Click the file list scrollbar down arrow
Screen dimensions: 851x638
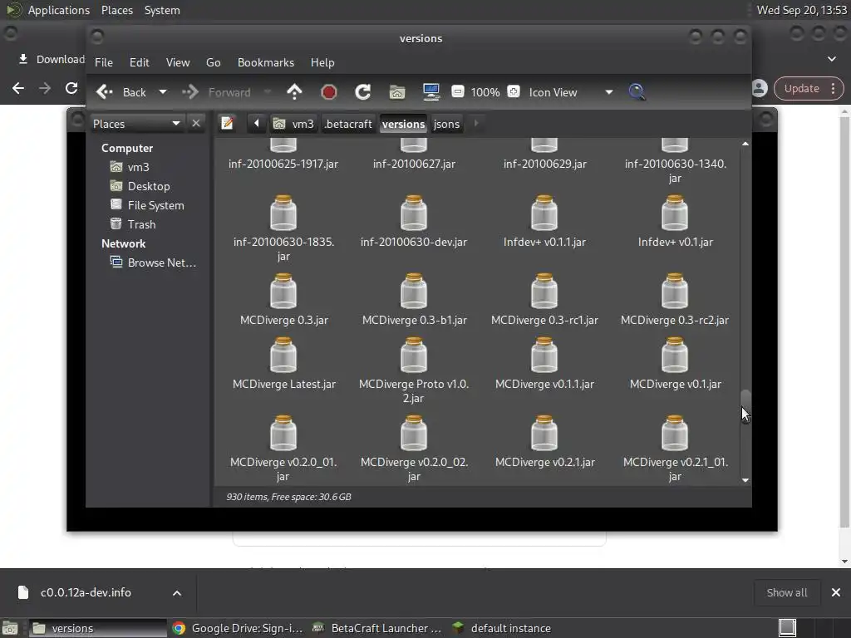pyautogui.click(x=745, y=480)
